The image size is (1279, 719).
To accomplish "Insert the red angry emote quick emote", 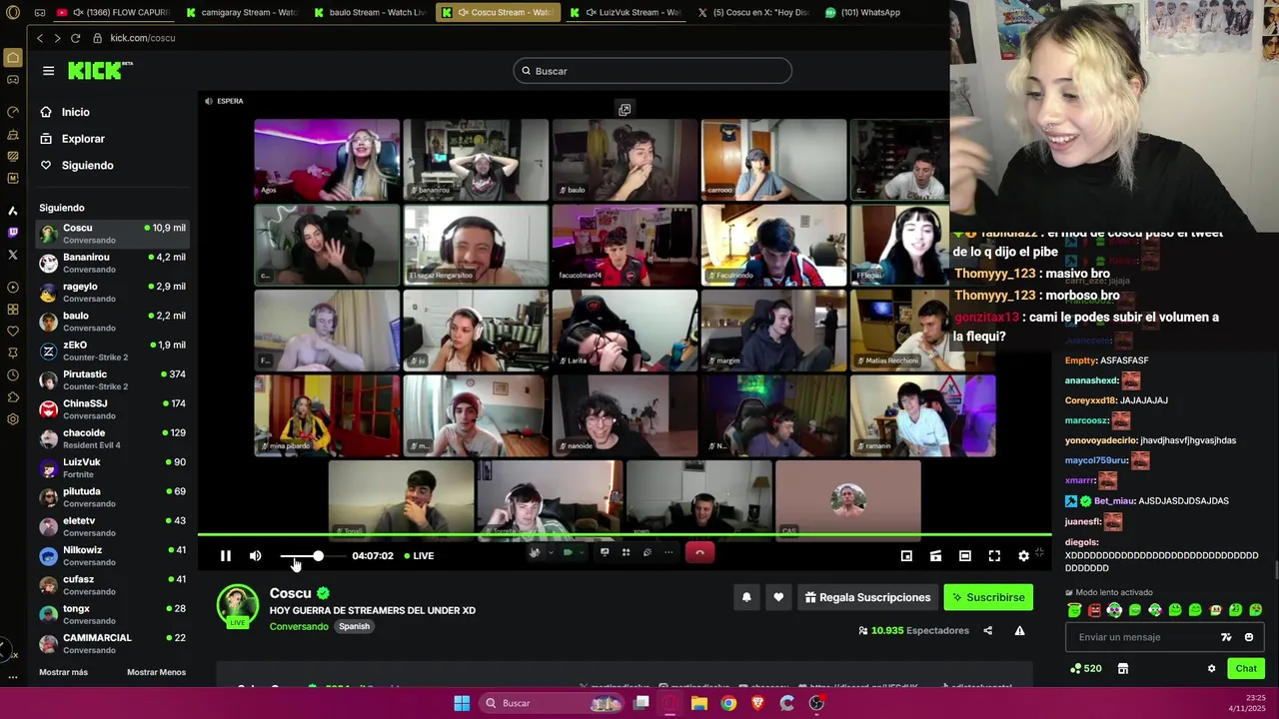I will pos(1094,610).
